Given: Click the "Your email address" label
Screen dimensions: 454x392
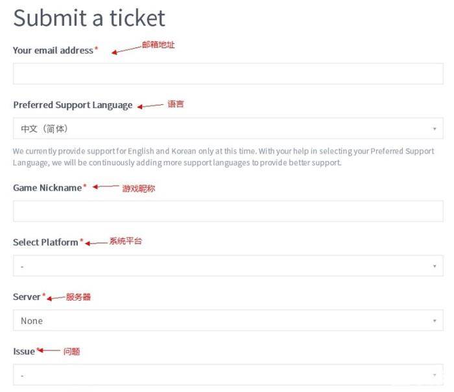Looking at the screenshot, I should point(53,50).
